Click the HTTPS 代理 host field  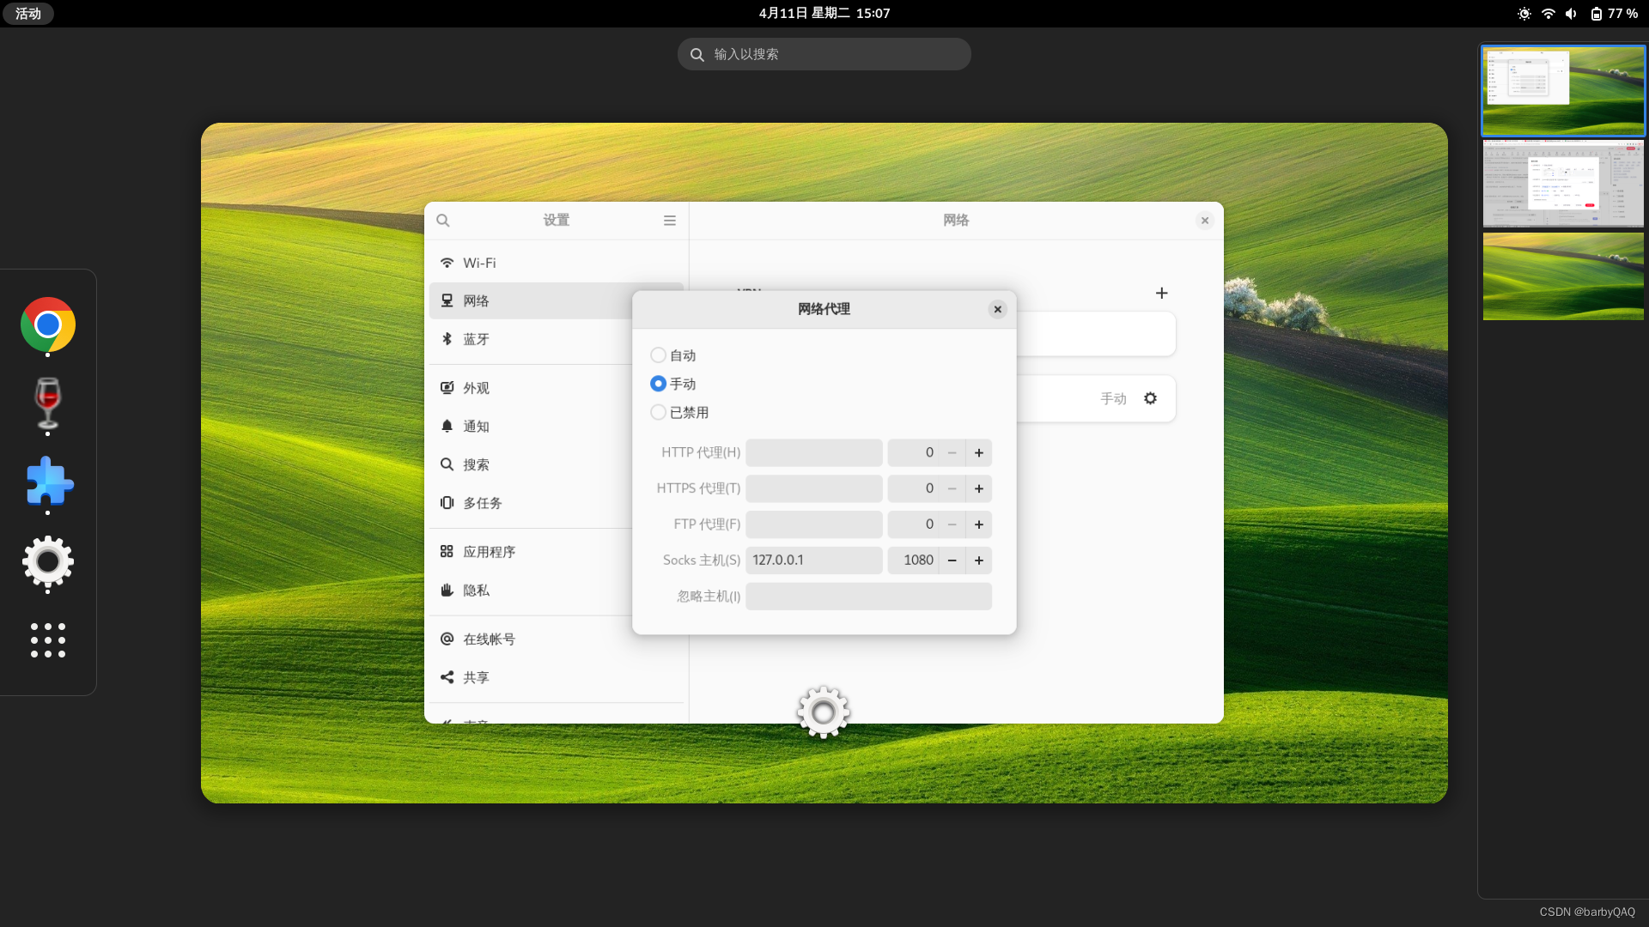click(814, 489)
